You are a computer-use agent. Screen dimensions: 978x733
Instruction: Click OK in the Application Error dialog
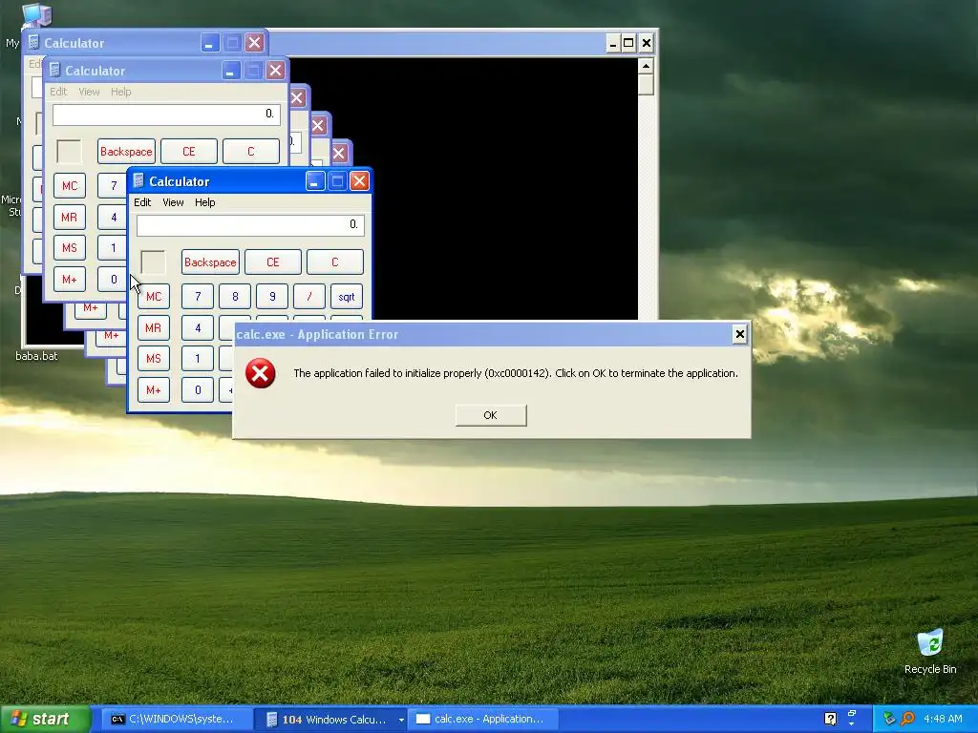[x=491, y=415]
